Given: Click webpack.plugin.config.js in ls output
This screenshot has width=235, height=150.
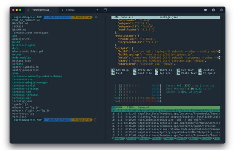Looking at the screenshot, I should pyautogui.click(x=31, y=110).
